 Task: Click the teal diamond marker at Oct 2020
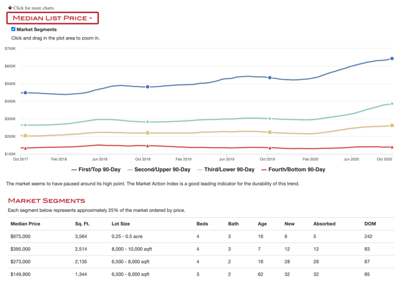pos(392,104)
